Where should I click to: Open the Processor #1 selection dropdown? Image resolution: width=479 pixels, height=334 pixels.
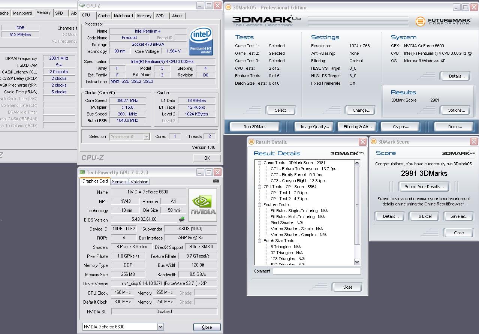pos(147,137)
